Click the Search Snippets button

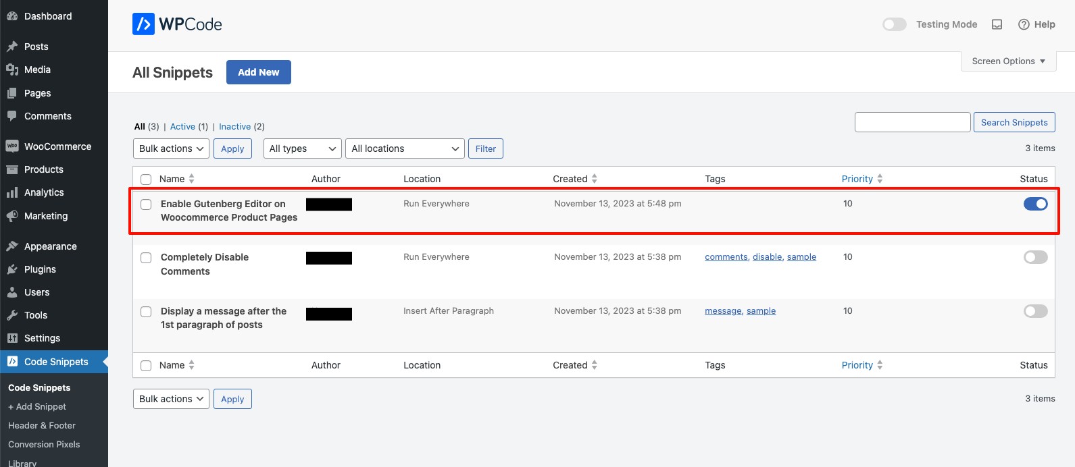1014,122
